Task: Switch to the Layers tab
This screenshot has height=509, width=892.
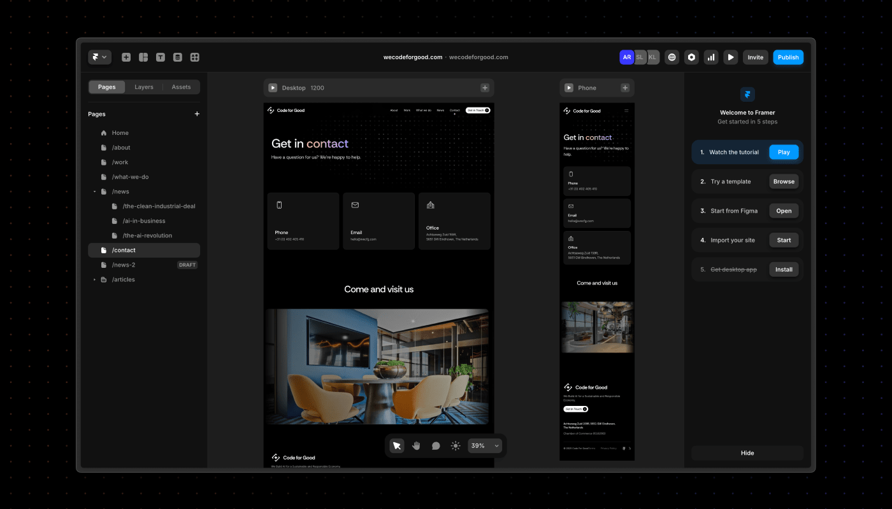Action: (144, 87)
